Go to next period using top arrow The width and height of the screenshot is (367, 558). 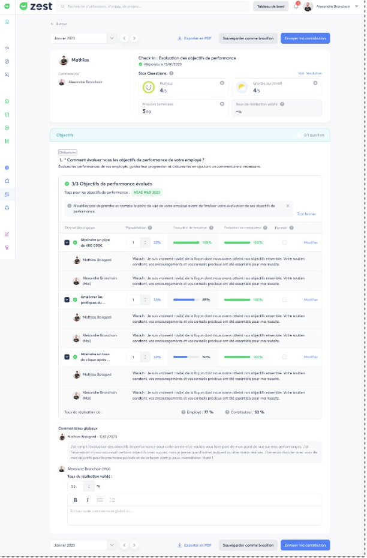click(134, 38)
